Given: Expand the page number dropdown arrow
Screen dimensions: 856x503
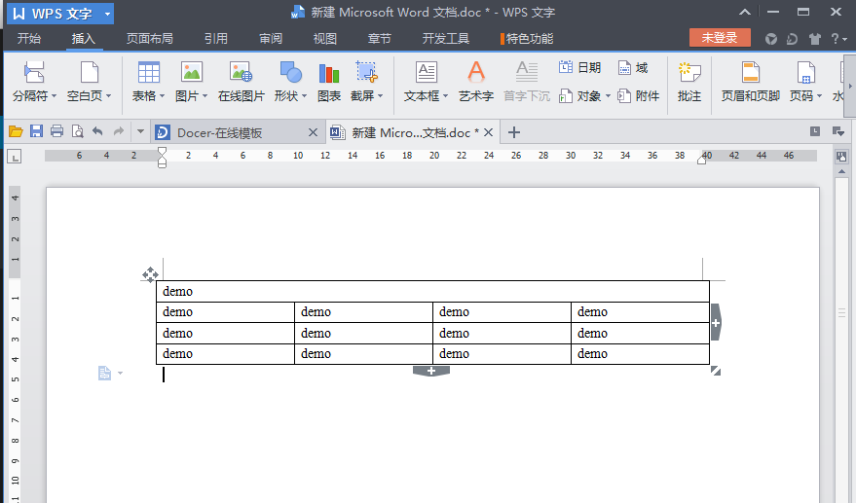Looking at the screenshot, I should click(x=819, y=96).
